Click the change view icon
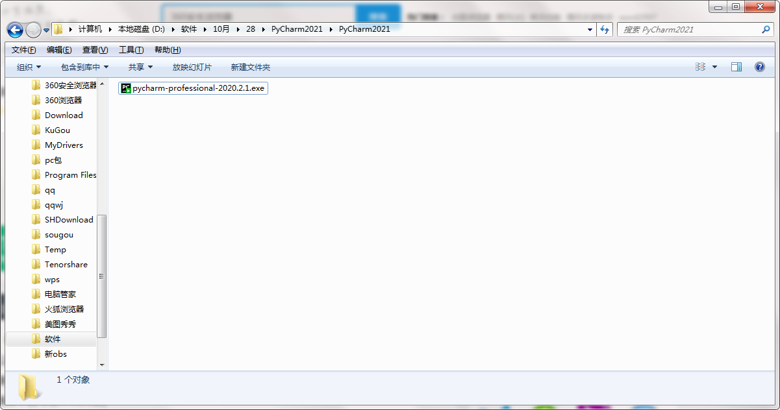Viewport: 780px width, 410px height. (x=700, y=67)
